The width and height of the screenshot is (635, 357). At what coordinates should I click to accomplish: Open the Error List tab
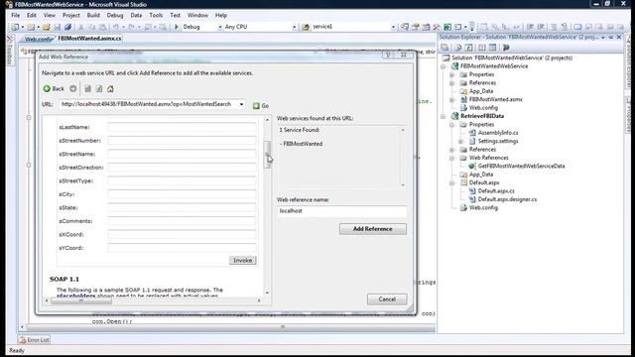click(35, 340)
